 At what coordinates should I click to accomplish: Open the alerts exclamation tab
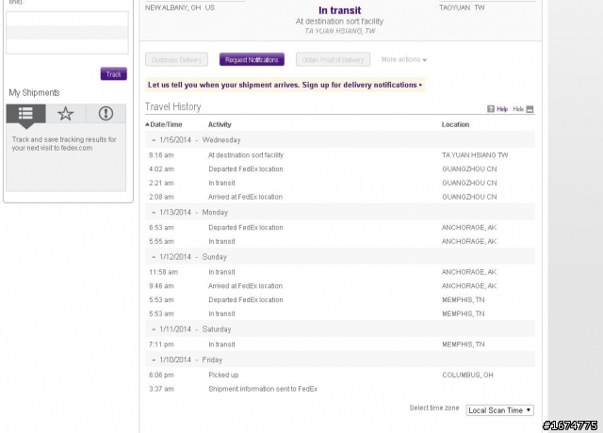106,114
